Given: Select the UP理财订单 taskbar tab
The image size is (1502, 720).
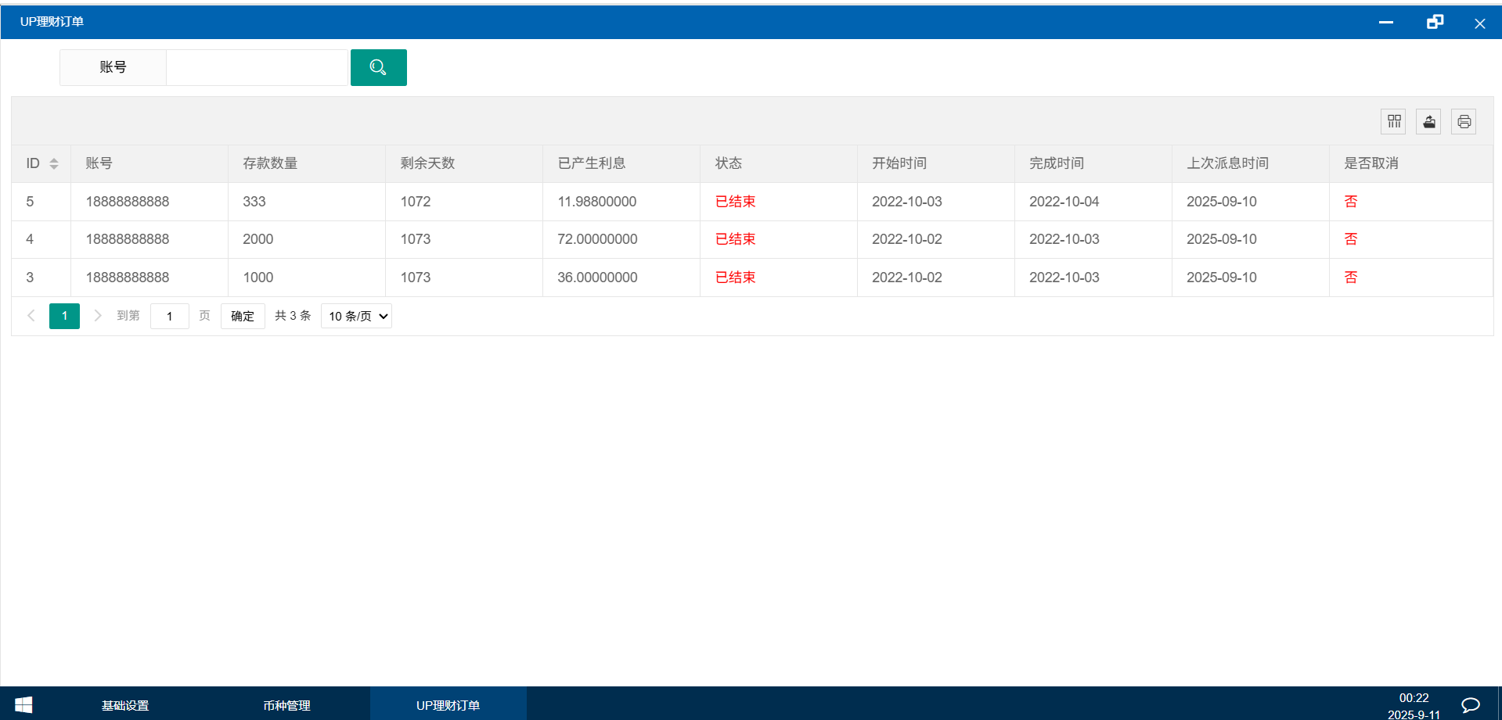Looking at the screenshot, I should pyautogui.click(x=448, y=705).
